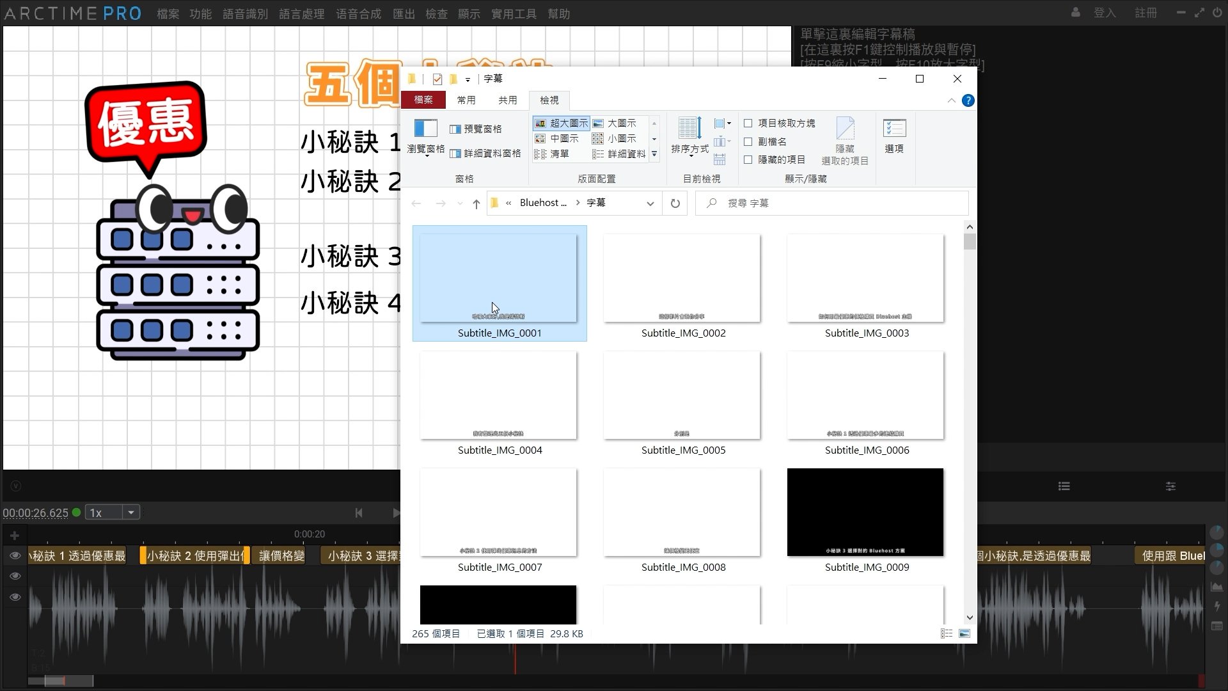Open quick access toolbar customize dropdown
Screen dimensions: 1228x691
tap(468, 80)
